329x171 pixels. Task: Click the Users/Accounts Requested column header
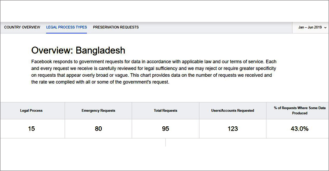tap(232, 110)
